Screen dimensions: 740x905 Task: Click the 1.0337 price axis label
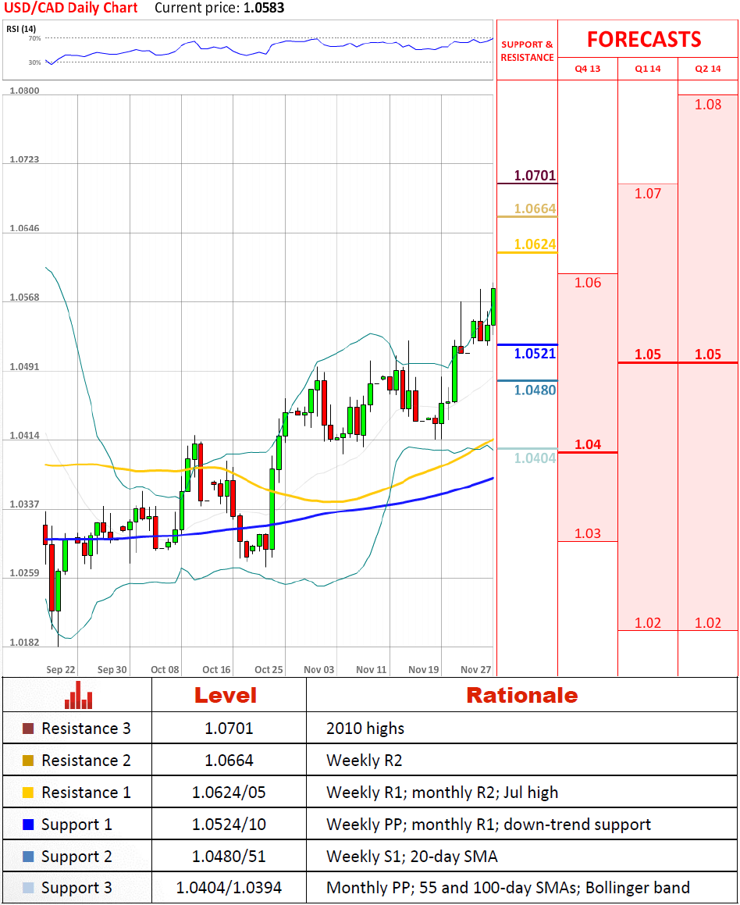click(x=25, y=504)
